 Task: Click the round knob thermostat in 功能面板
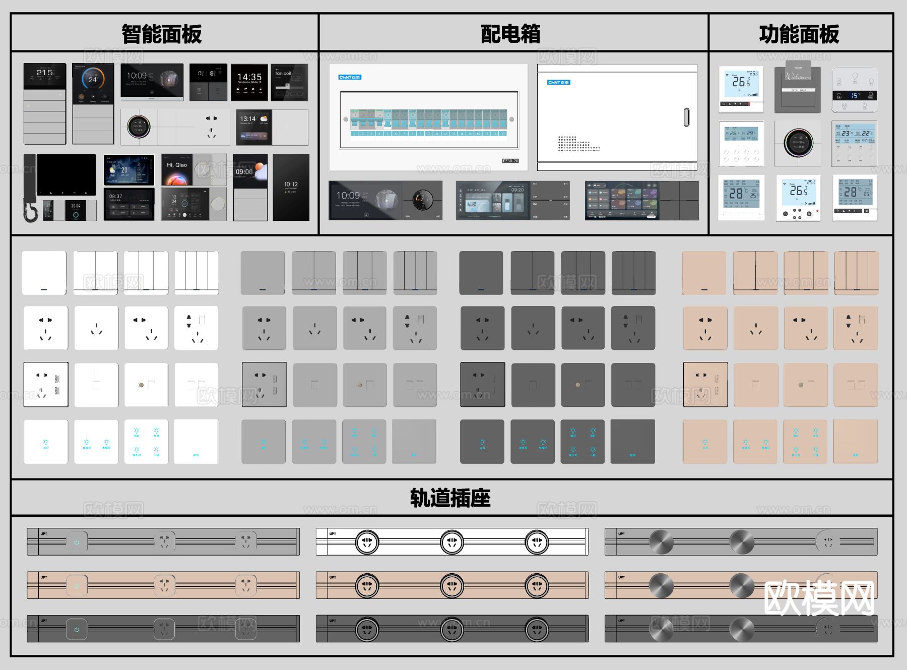(x=798, y=143)
